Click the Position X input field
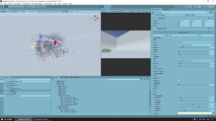The image size is (216, 121). (185, 21)
